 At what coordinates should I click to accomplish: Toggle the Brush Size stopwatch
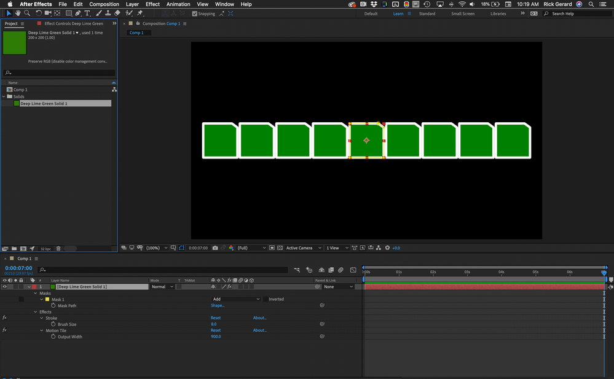[53, 324]
